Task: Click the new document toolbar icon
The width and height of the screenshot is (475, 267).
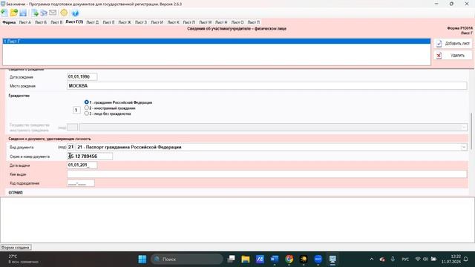Action: click(x=4, y=13)
